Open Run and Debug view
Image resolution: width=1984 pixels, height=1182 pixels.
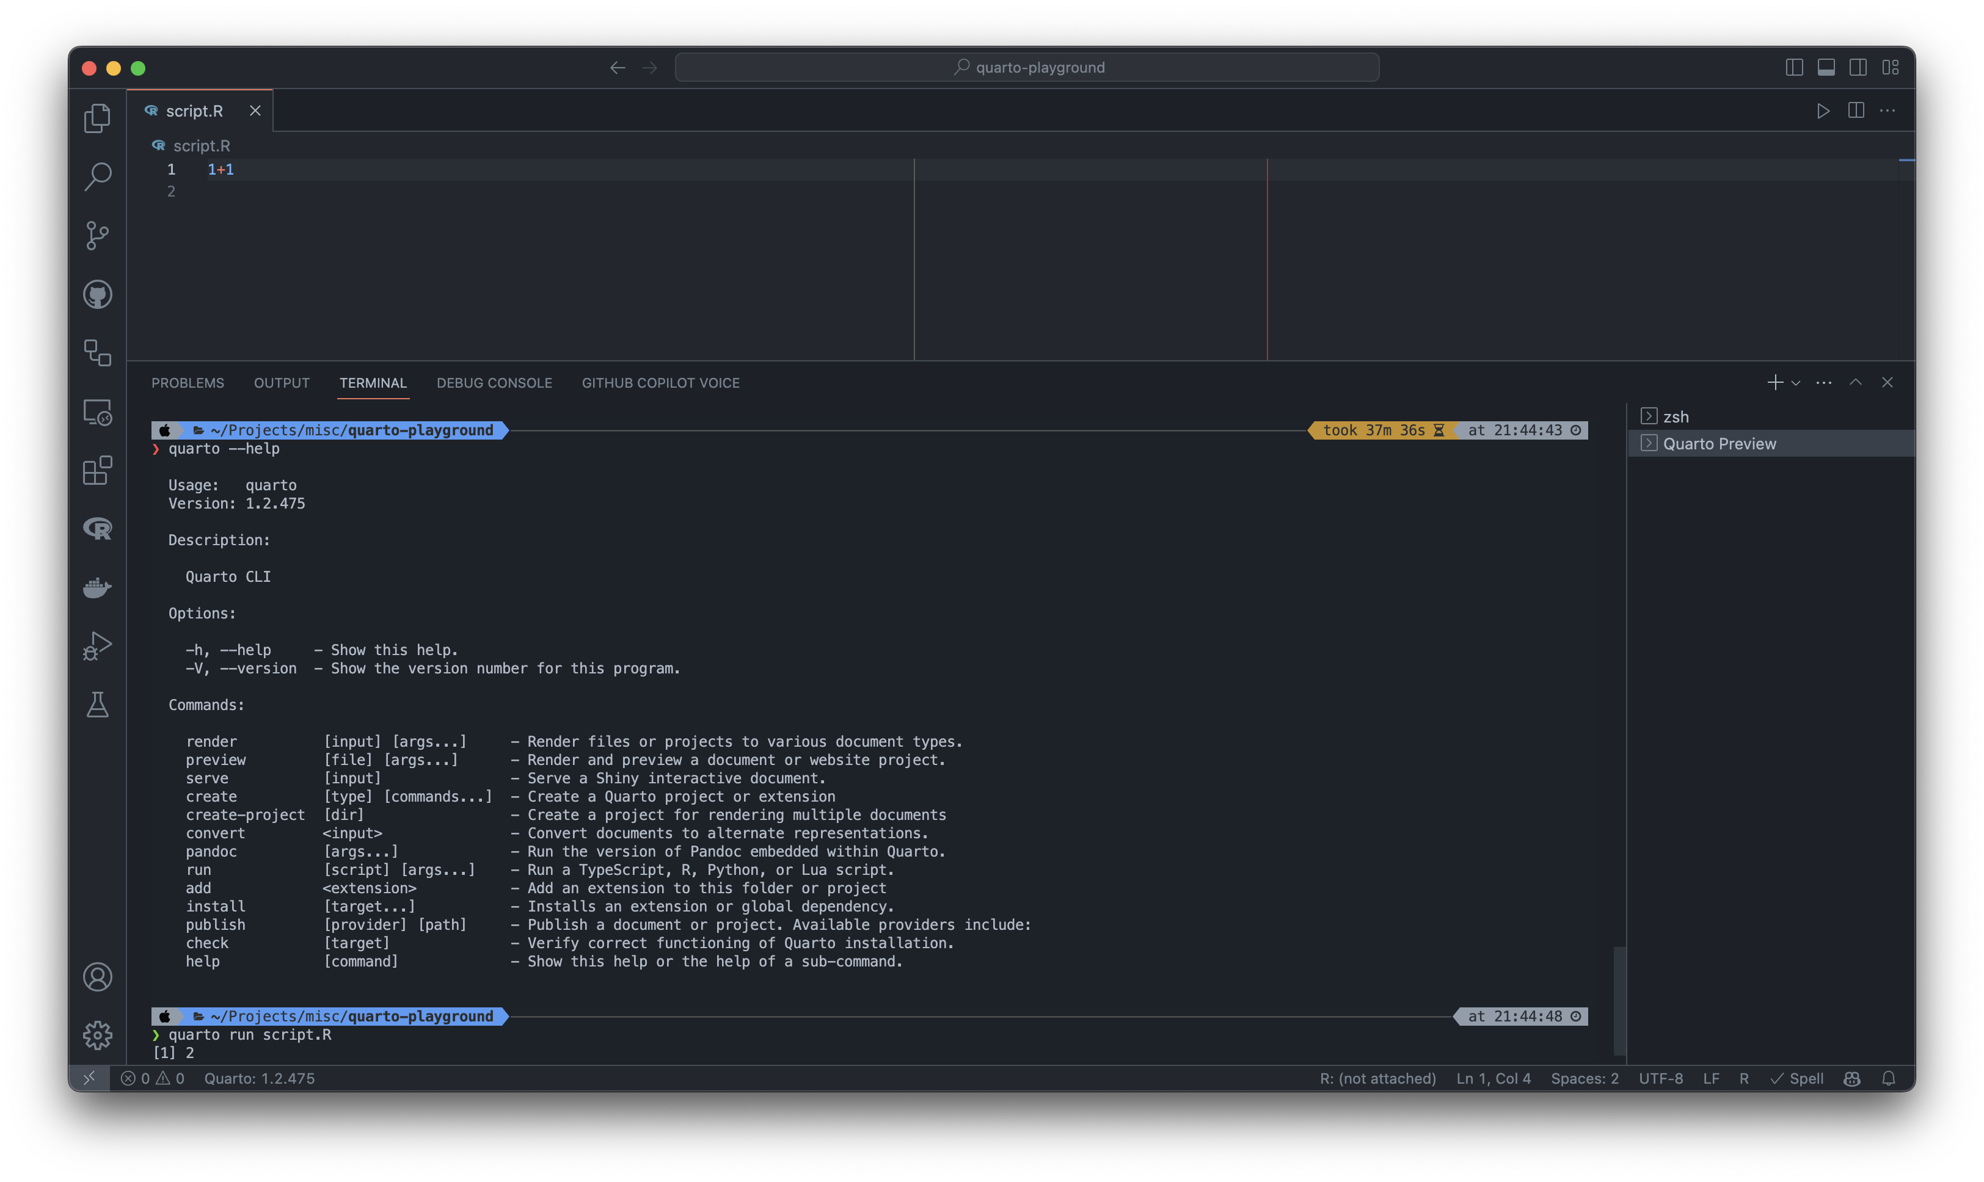(97, 646)
